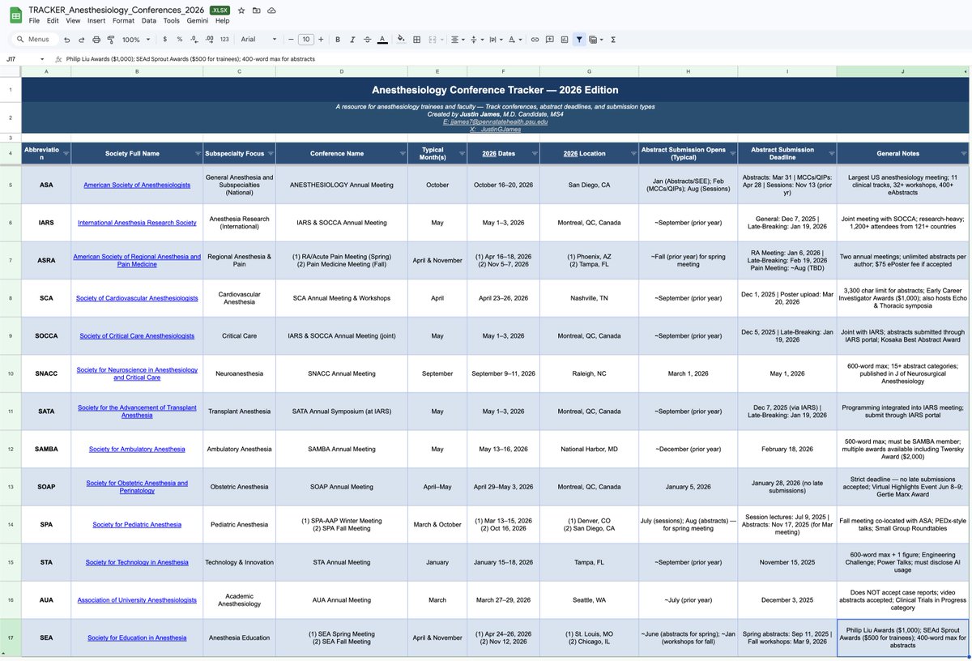Toggle bold formatting
This screenshot has width=972, height=661.
pos(338,39)
